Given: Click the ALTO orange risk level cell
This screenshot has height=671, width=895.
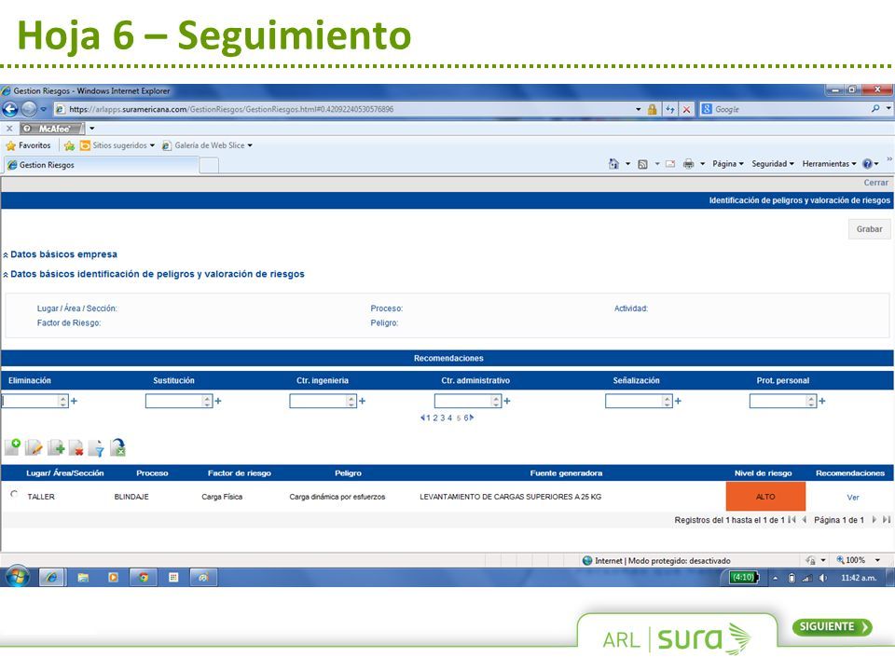Looking at the screenshot, I should click(x=765, y=497).
